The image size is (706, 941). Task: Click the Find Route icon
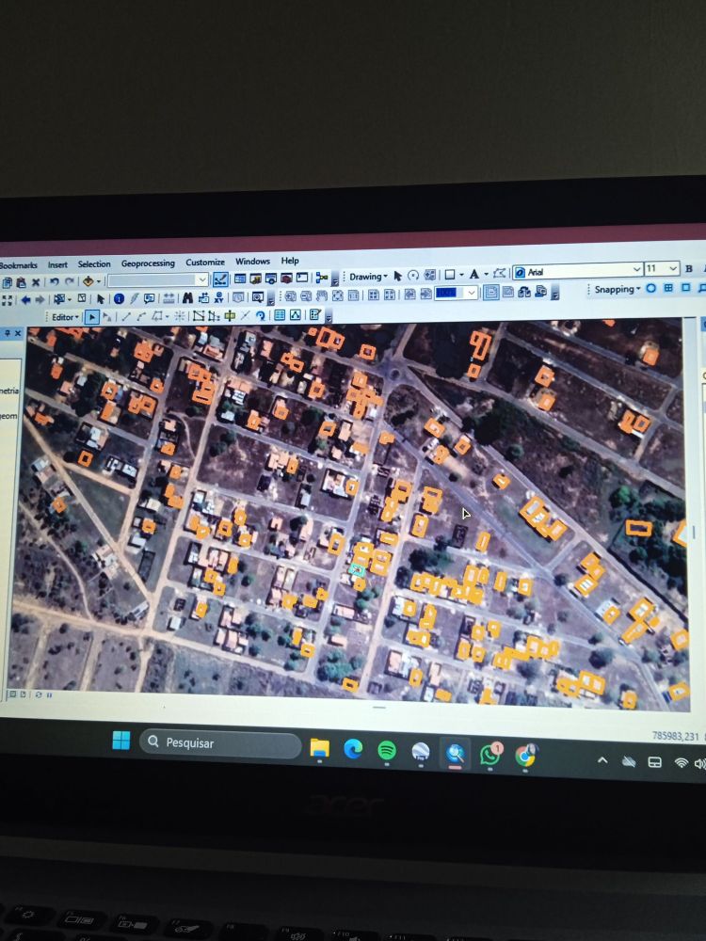coord(203,297)
